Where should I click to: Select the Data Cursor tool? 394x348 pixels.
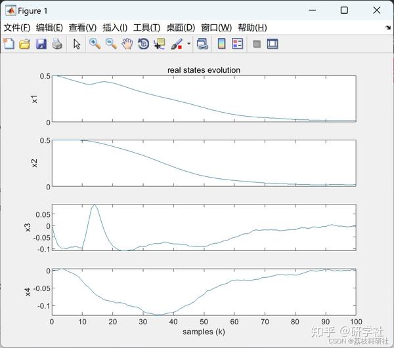160,44
